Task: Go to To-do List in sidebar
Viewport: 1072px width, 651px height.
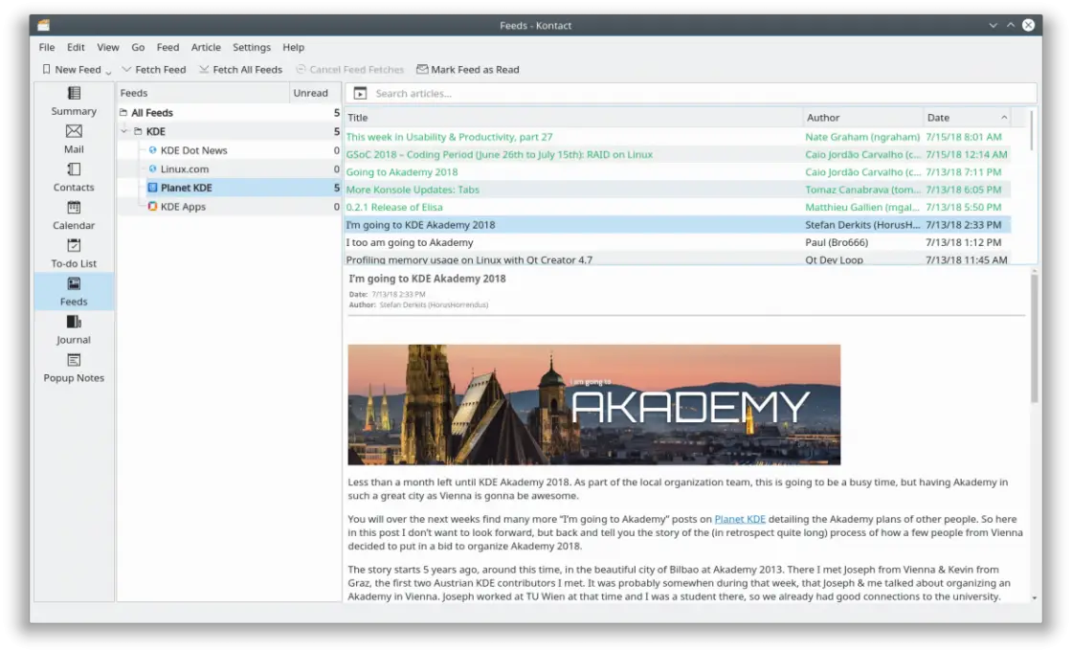Action: pyautogui.click(x=74, y=254)
